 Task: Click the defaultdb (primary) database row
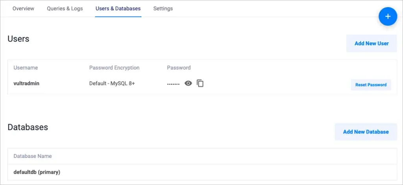(x=37, y=172)
